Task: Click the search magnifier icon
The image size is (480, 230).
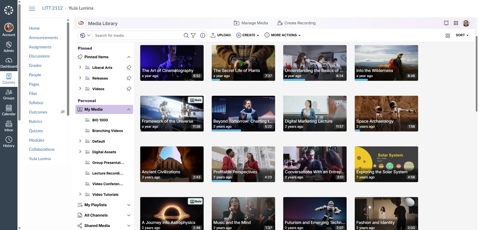Action: 186,35
